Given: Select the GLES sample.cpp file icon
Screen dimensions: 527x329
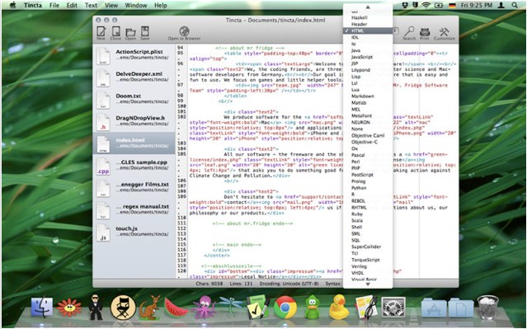Looking at the screenshot, I should (x=103, y=167).
